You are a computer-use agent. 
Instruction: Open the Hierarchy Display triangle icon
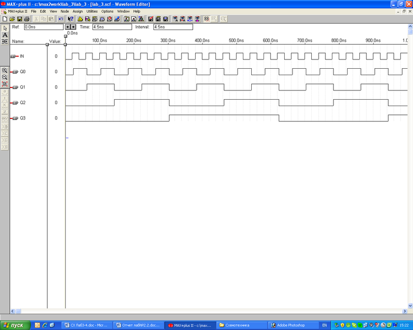(x=80, y=19)
